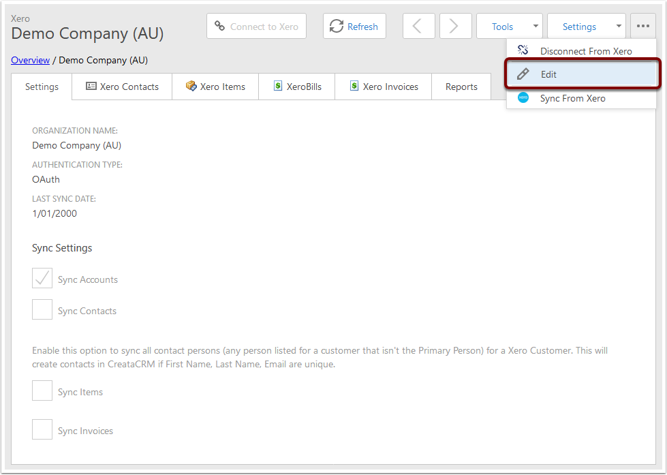Open the XeroBills tab
This screenshot has width=667, height=475.
point(296,87)
